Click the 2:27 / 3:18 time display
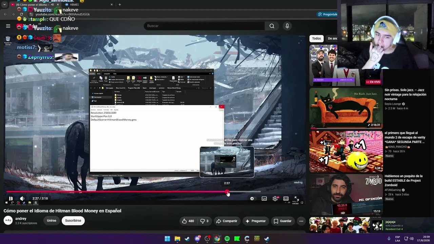The width and height of the screenshot is (434, 244). [40, 199]
